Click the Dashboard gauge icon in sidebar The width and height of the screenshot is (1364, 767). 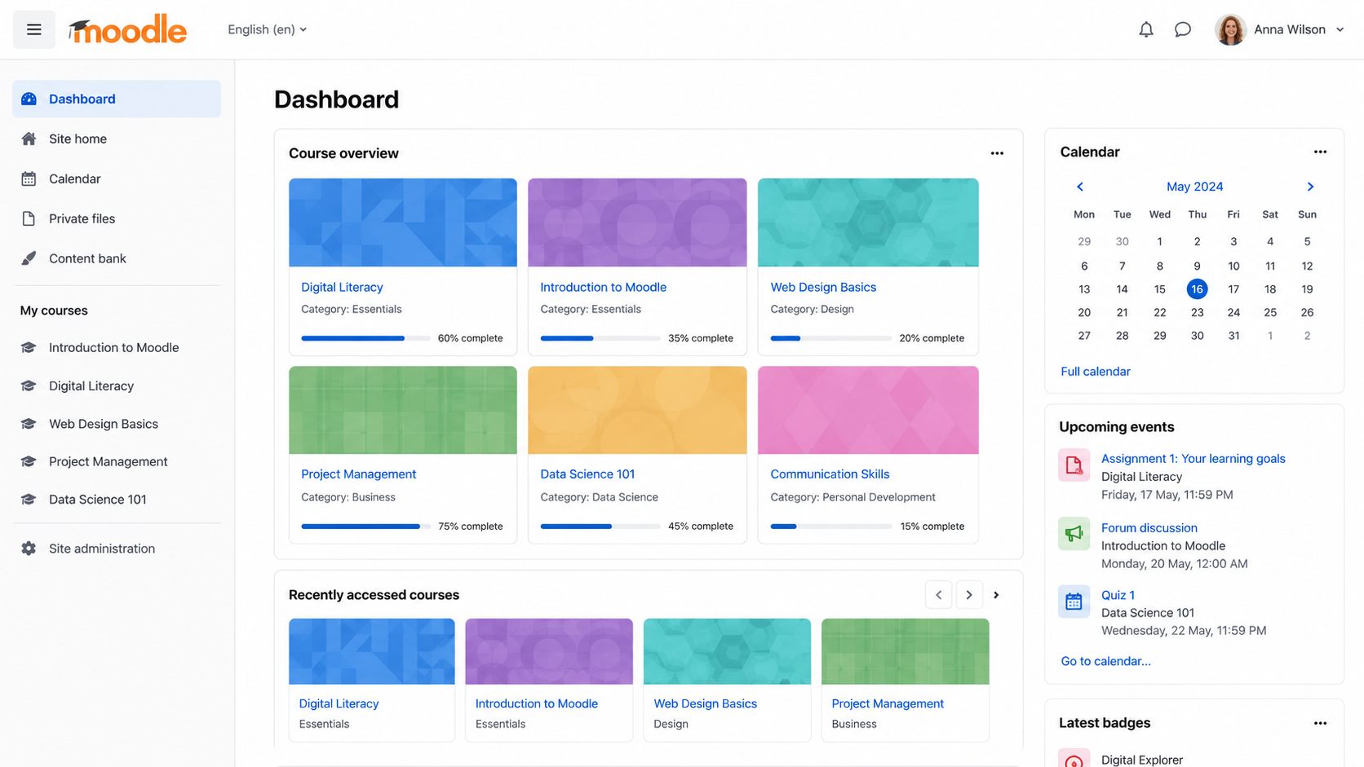tap(29, 99)
